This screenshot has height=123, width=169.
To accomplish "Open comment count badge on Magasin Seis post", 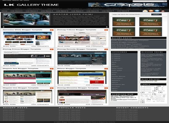I will click(52, 69).
